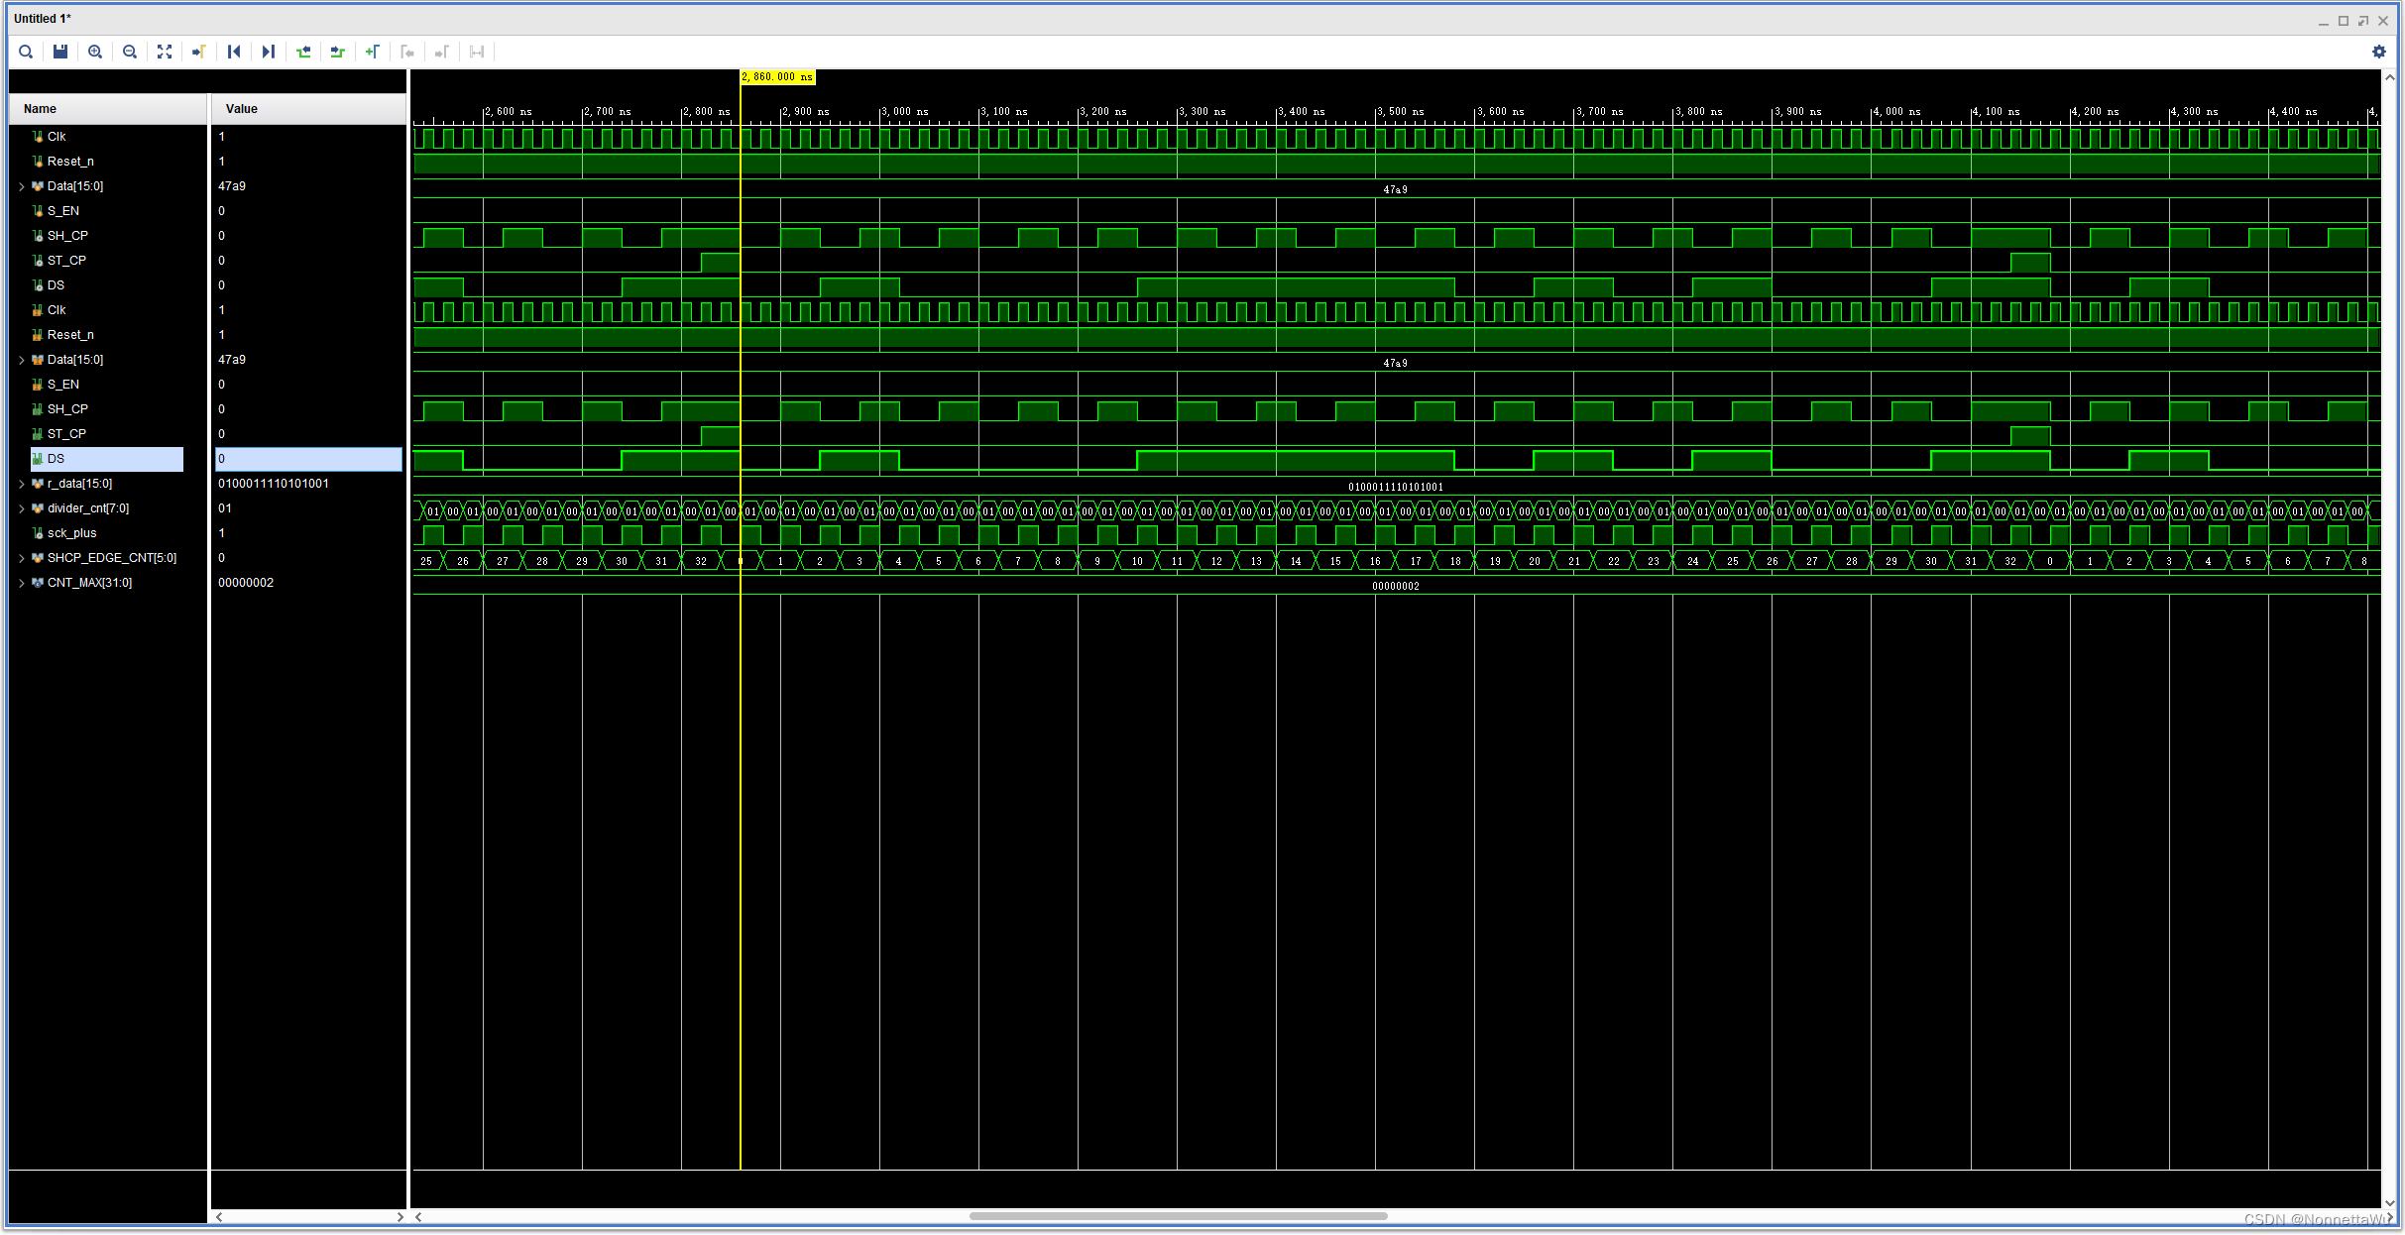Image resolution: width=2405 pixels, height=1235 pixels.
Task: Zoom out of the waveform
Action: click(x=130, y=52)
